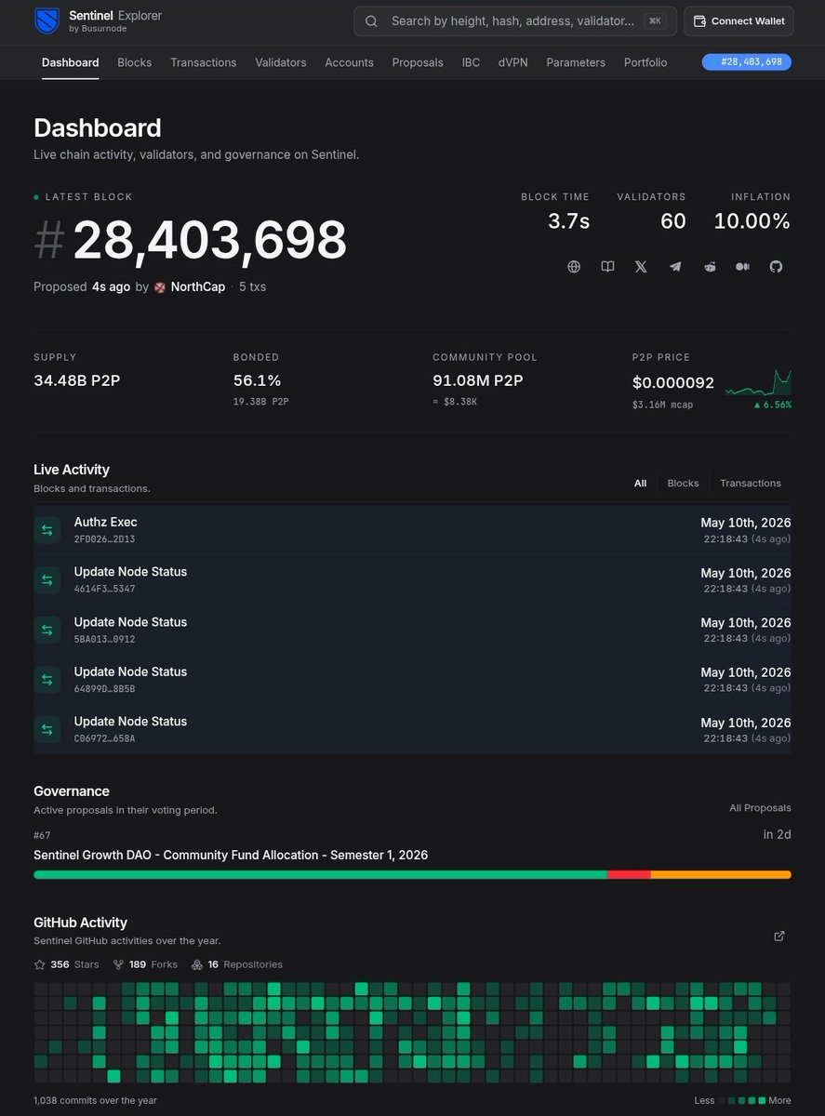The image size is (825, 1116).
Task: Open the dVPN nav item
Action: point(512,62)
